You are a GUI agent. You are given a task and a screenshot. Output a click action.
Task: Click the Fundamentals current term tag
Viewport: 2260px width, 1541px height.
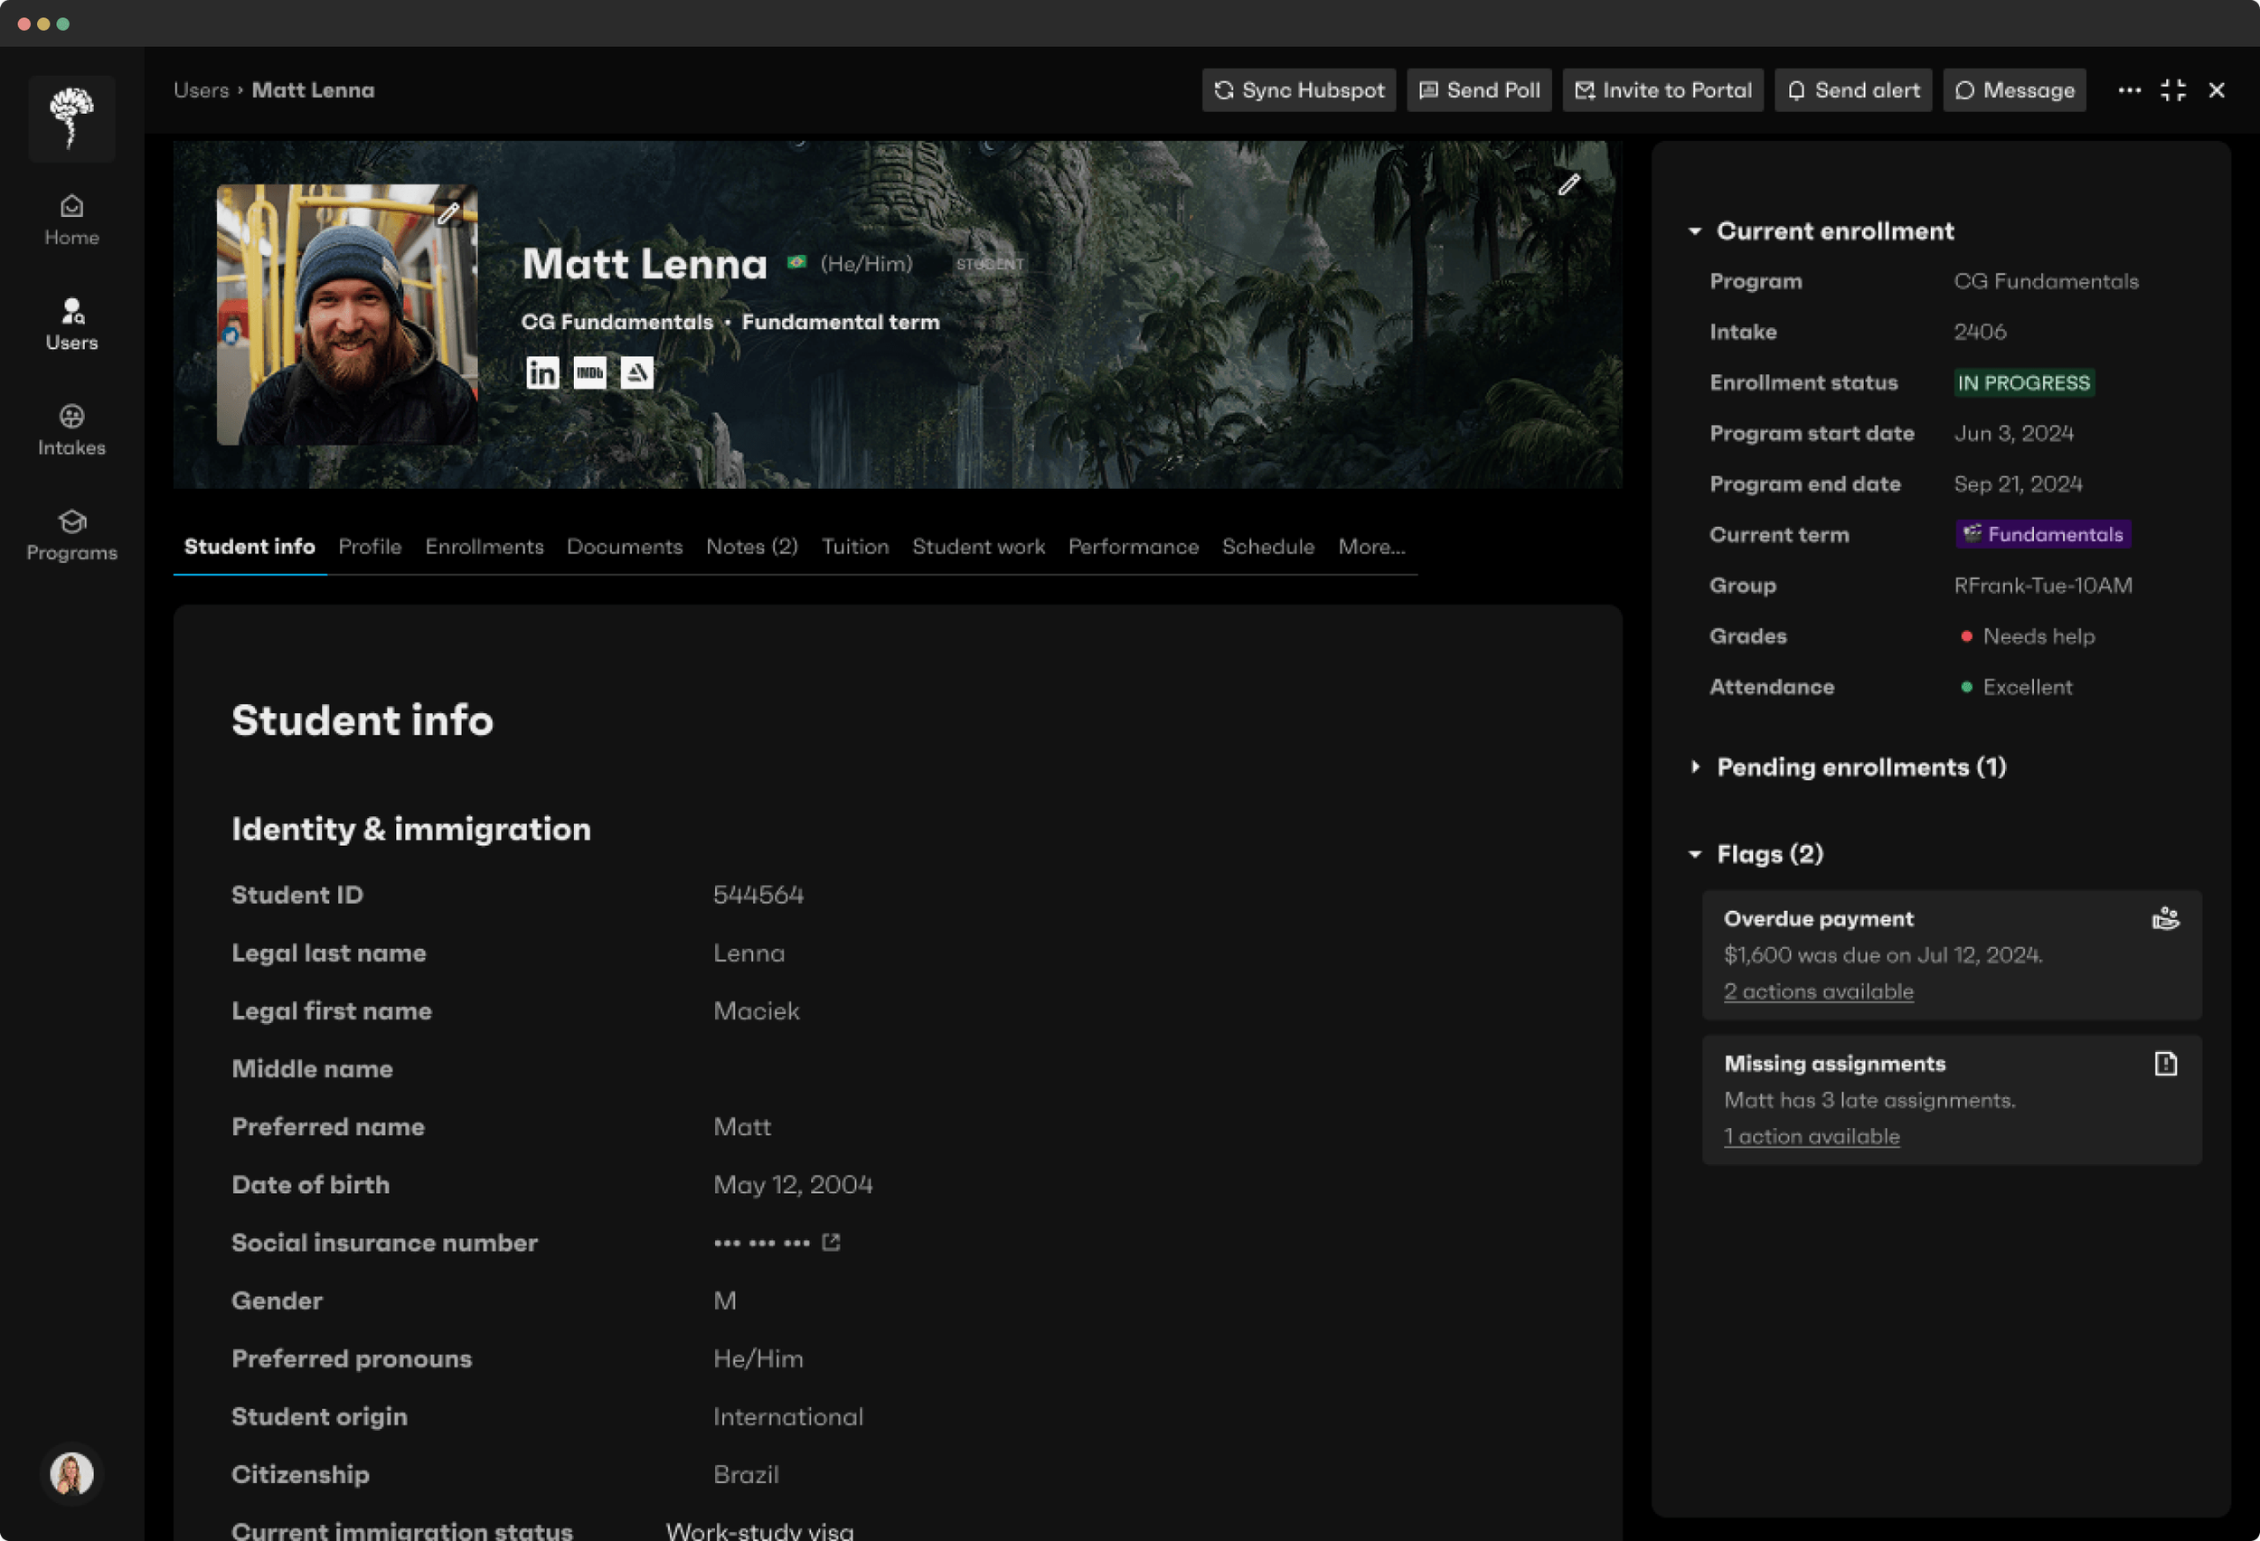coord(2042,535)
